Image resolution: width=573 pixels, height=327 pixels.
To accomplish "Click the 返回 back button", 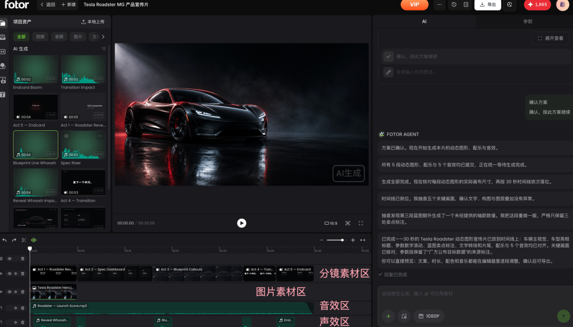I will click(x=48, y=4).
